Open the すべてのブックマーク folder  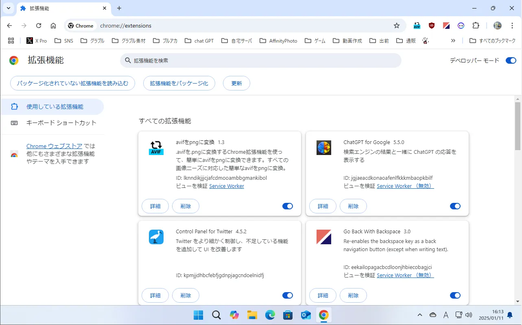[492, 41]
